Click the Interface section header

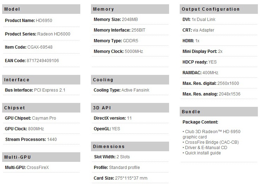pos(41,80)
